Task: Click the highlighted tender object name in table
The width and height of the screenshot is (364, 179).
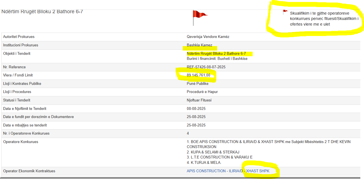Action: point(216,53)
